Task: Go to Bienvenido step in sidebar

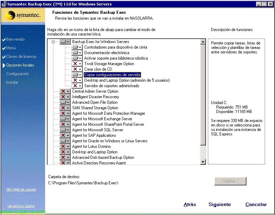Action: 15,39
